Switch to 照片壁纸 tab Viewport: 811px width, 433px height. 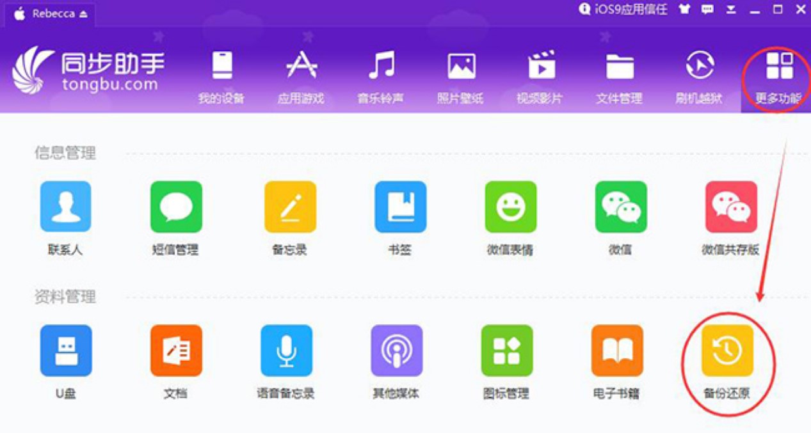click(x=461, y=77)
